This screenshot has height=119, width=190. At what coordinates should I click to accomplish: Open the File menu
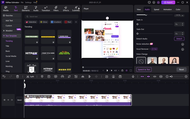(22, 2)
